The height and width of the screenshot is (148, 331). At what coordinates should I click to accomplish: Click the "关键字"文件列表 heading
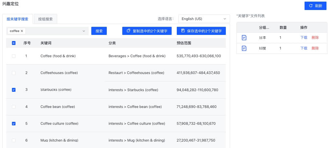coord(251,16)
